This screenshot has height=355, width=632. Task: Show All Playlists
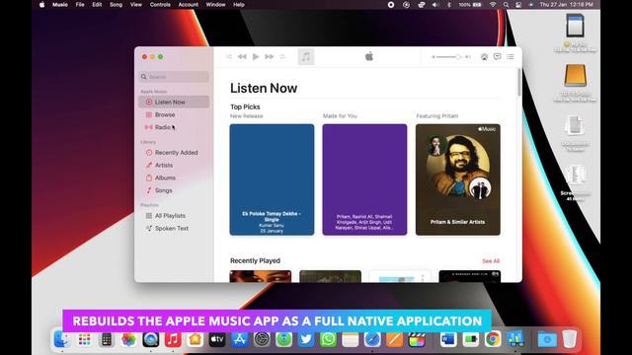(x=174, y=216)
